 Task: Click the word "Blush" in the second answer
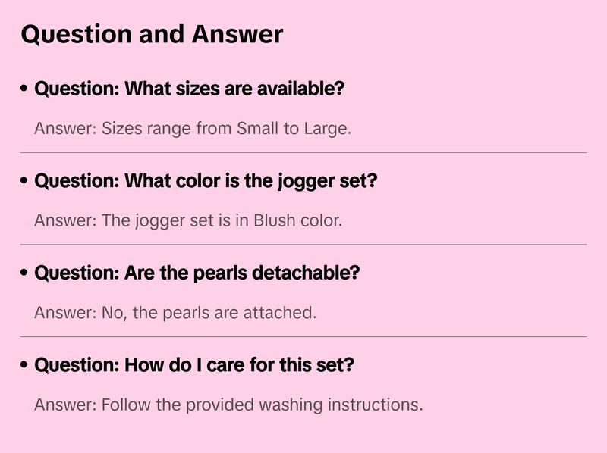pos(273,220)
